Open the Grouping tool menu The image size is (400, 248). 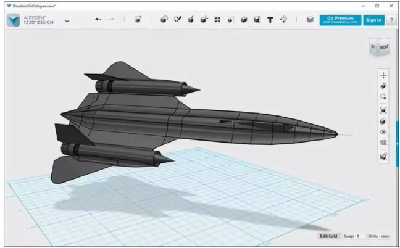pyautogui.click(x=230, y=20)
